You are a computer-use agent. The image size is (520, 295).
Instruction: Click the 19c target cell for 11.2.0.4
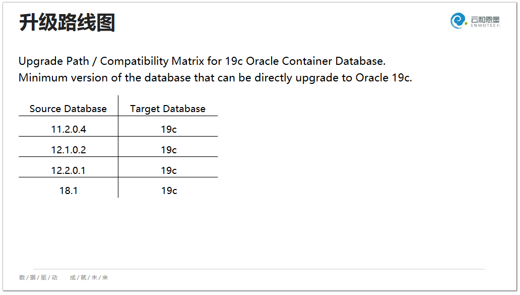169,129
